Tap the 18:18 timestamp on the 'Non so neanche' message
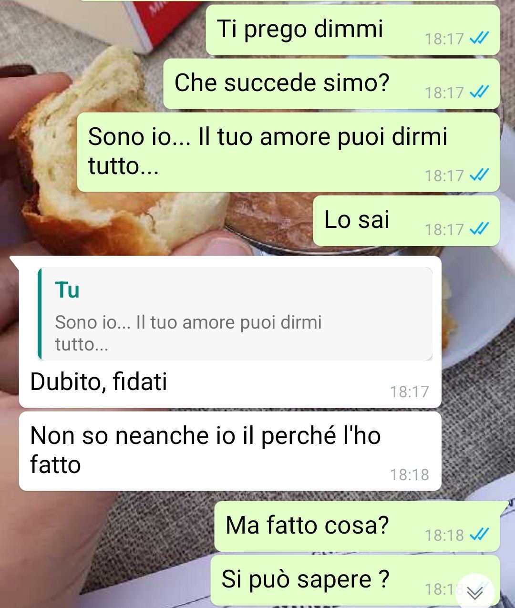 click(409, 474)
